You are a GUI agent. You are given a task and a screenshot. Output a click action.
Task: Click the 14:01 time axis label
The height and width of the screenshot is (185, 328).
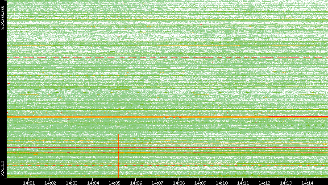pos(29,183)
